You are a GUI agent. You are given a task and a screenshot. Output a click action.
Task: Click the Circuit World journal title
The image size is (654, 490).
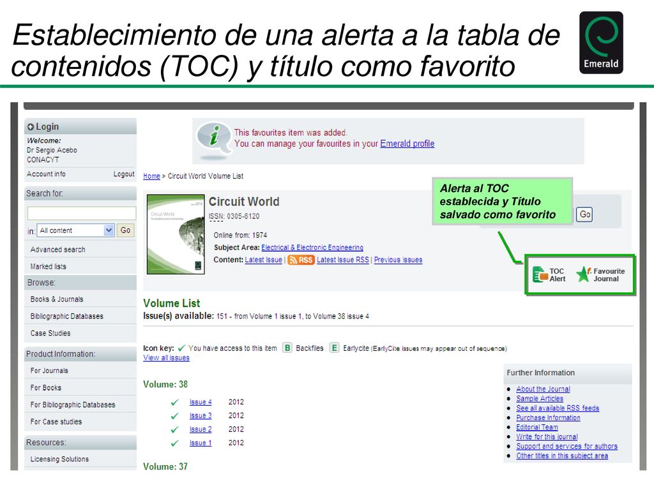click(244, 202)
